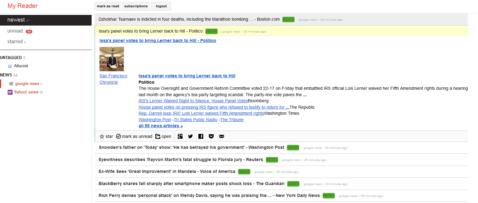Click the google news feed icon
This screenshot has width=478, height=203.
pyautogui.click(x=11, y=84)
